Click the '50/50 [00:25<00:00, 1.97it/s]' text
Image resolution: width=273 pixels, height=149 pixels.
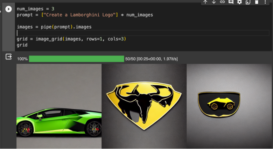click(151, 59)
